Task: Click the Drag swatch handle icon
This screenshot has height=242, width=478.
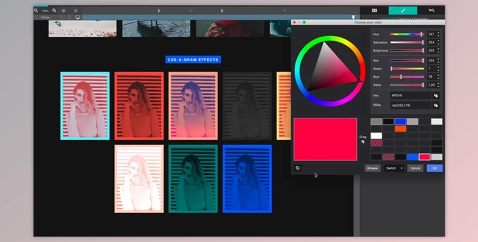Action: pos(363,142)
